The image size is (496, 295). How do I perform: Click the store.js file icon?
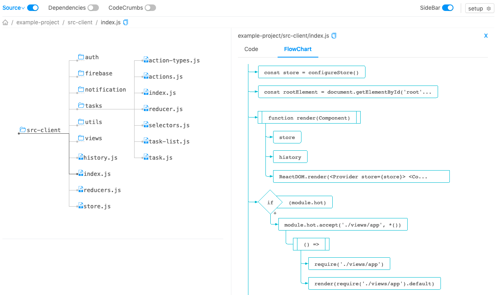(x=81, y=206)
